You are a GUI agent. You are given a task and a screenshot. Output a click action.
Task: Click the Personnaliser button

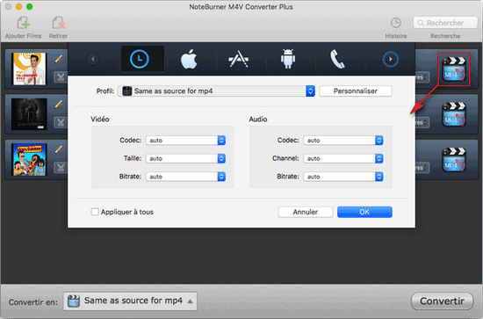(x=356, y=91)
